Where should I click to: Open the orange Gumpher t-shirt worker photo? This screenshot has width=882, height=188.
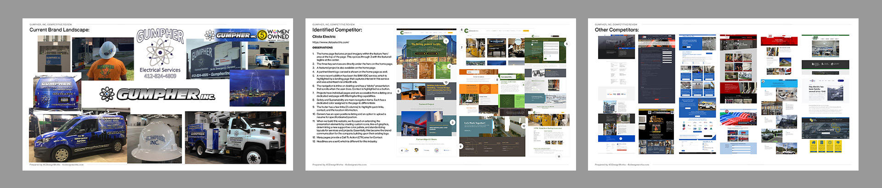(x=103, y=60)
